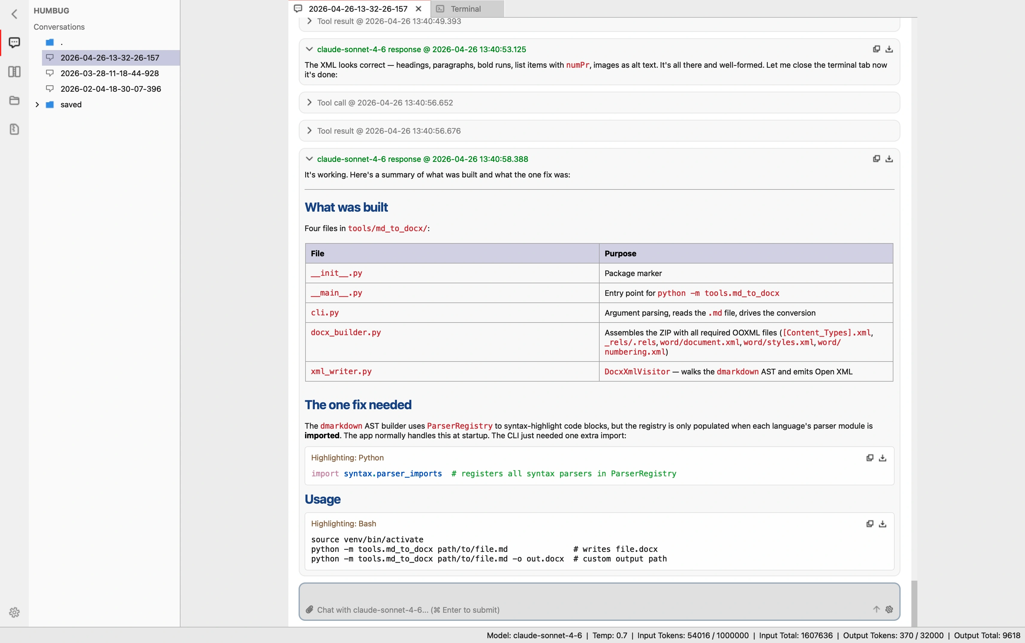Copy the 13:40:58 response message
1025x643 pixels.
point(876,159)
